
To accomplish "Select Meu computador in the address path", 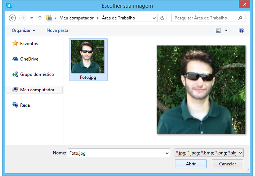I will point(76,18).
